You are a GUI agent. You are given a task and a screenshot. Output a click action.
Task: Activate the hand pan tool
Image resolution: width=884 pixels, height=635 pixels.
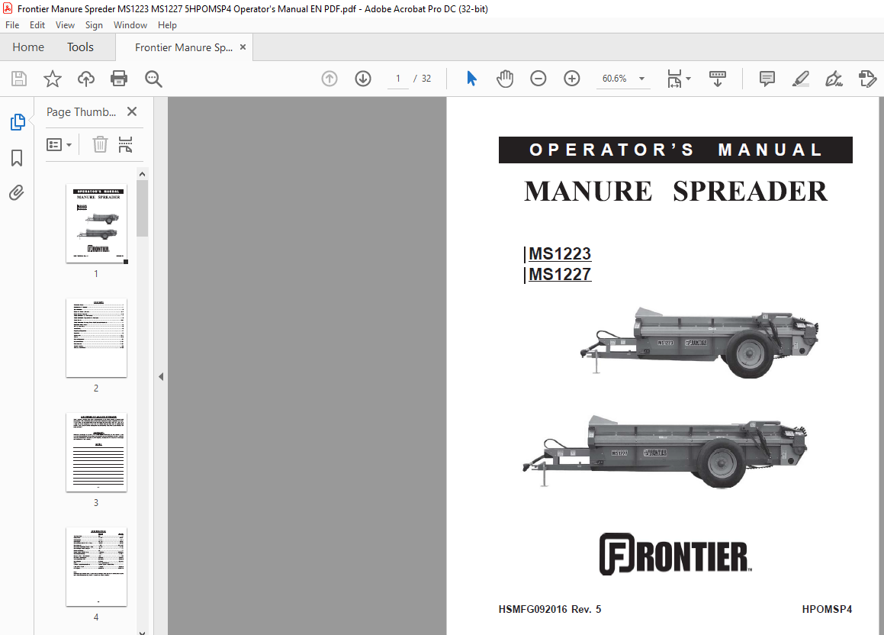point(505,79)
